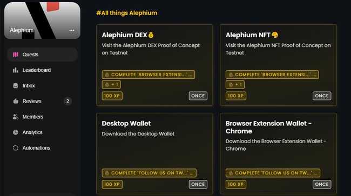Click ONCE badge on Alephium DEX card
The image size is (351, 196).
pyautogui.click(x=198, y=96)
